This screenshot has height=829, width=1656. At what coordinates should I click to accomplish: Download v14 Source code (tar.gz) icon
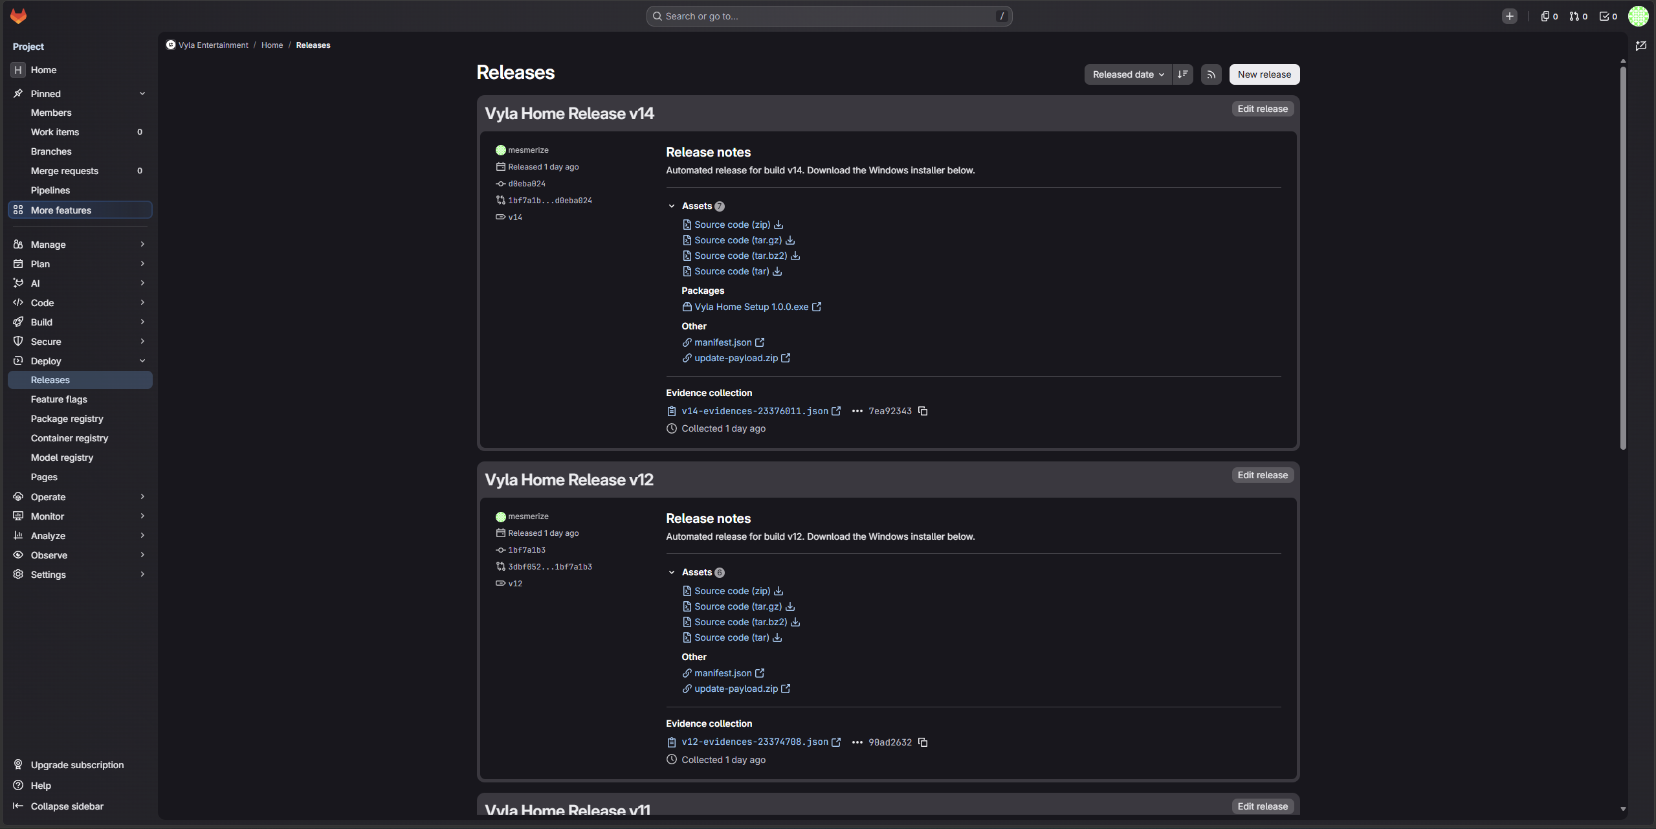pos(790,240)
